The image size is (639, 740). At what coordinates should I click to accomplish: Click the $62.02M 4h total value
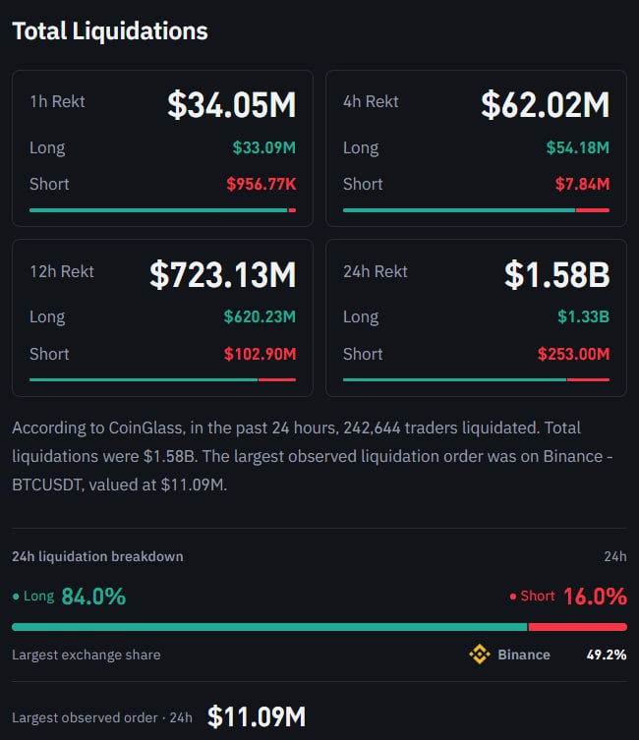545,104
